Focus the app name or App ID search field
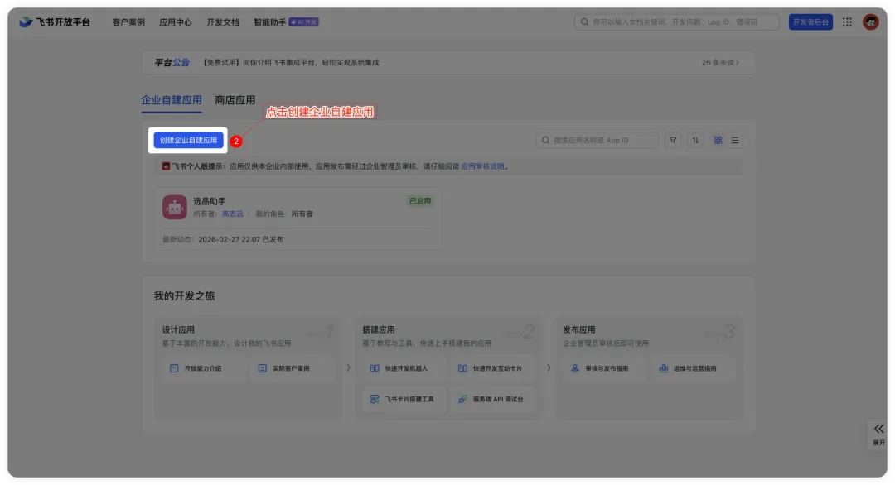This screenshot has width=895, height=485. (597, 140)
